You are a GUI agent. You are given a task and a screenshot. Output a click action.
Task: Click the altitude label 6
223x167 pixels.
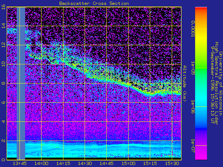[x=3, y=102]
